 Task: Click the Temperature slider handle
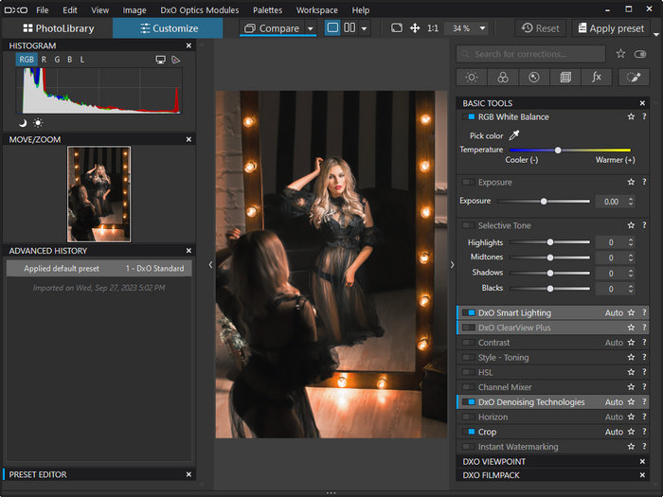point(558,150)
